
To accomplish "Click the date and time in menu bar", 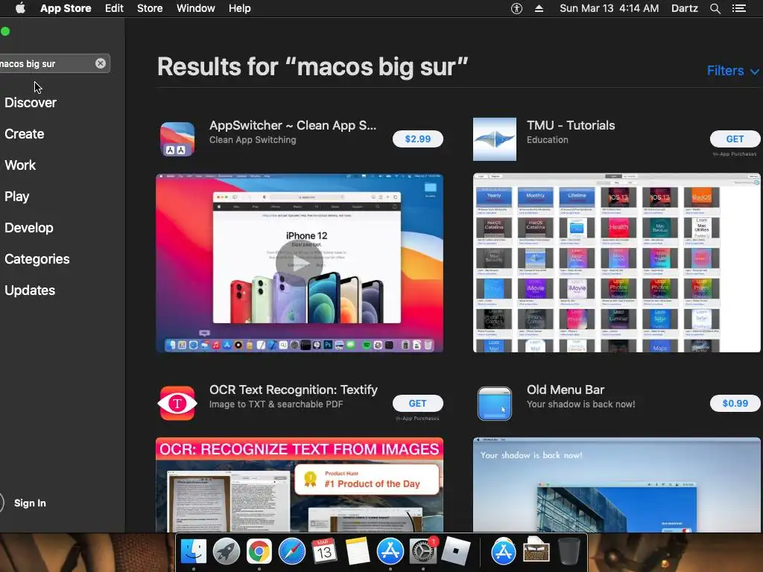I will 610,8.
